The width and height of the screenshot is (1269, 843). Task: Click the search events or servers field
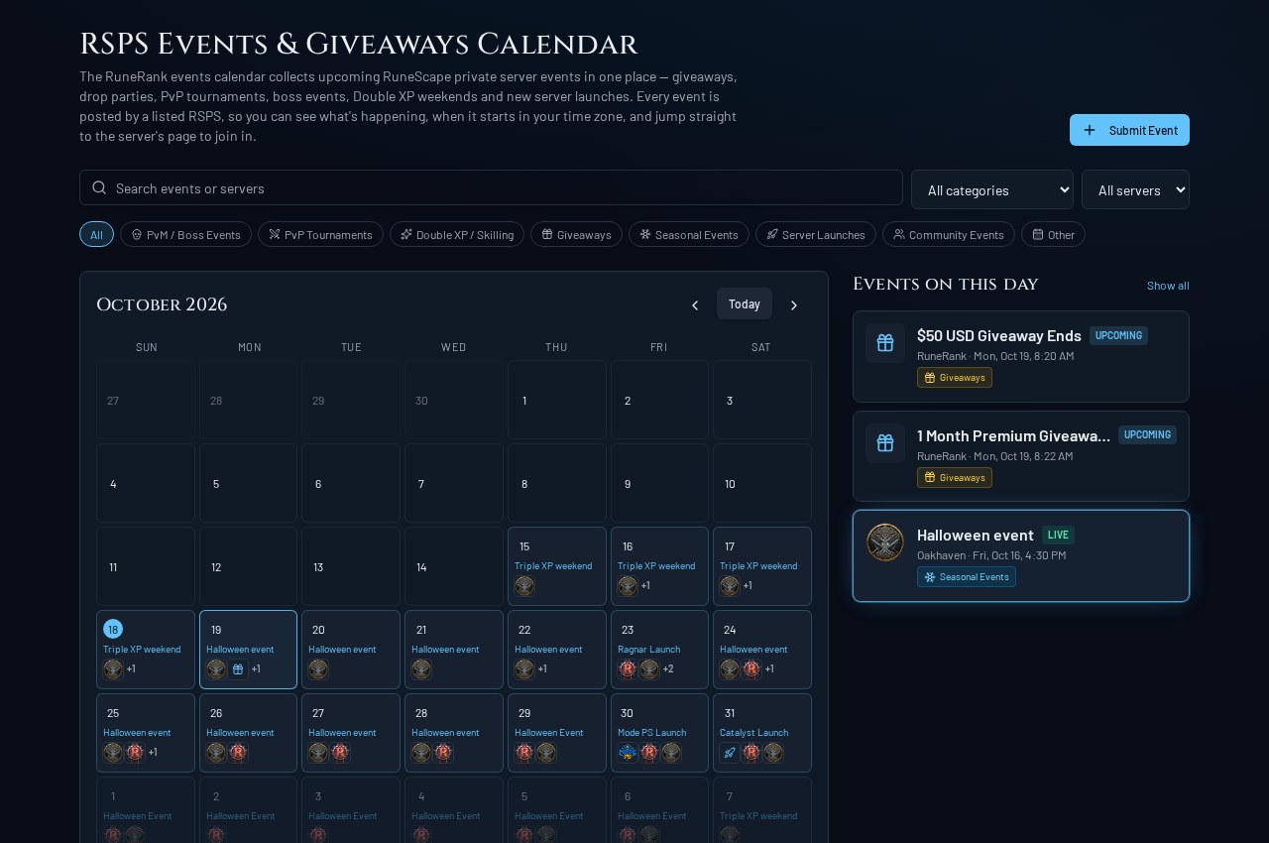coord(491,187)
